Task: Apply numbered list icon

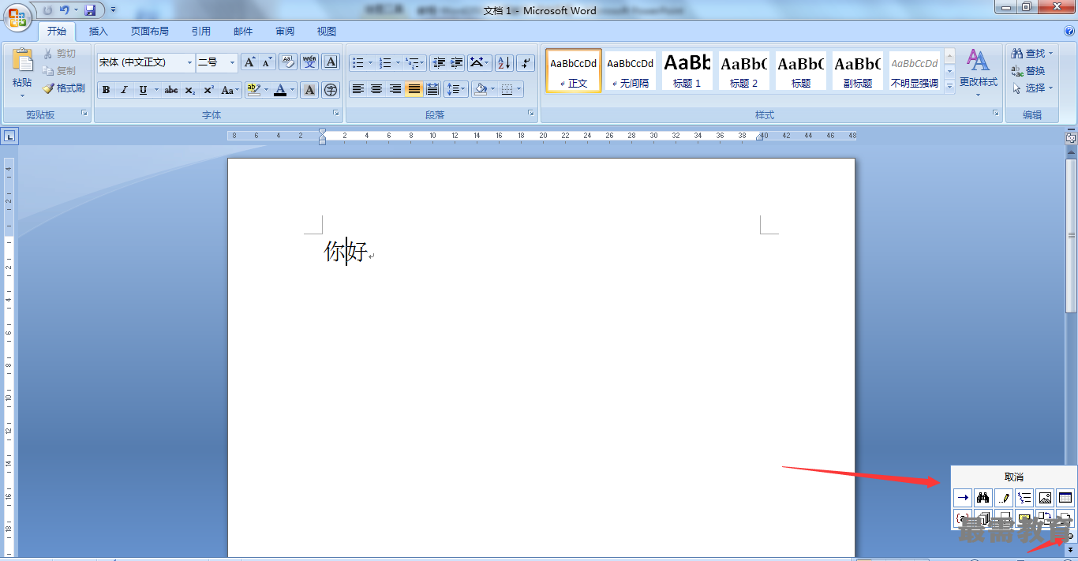Action: pyautogui.click(x=385, y=62)
